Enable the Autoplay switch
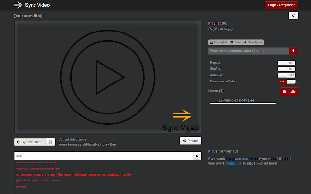311x194 pixels. (x=287, y=76)
